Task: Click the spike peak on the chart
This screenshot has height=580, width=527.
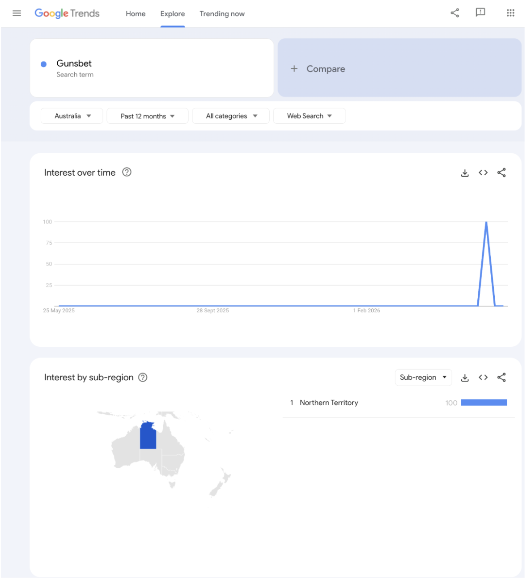Action: pyautogui.click(x=486, y=222)
